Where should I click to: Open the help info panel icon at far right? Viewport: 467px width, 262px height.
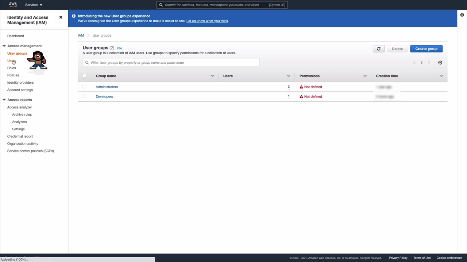pos(462,15)
